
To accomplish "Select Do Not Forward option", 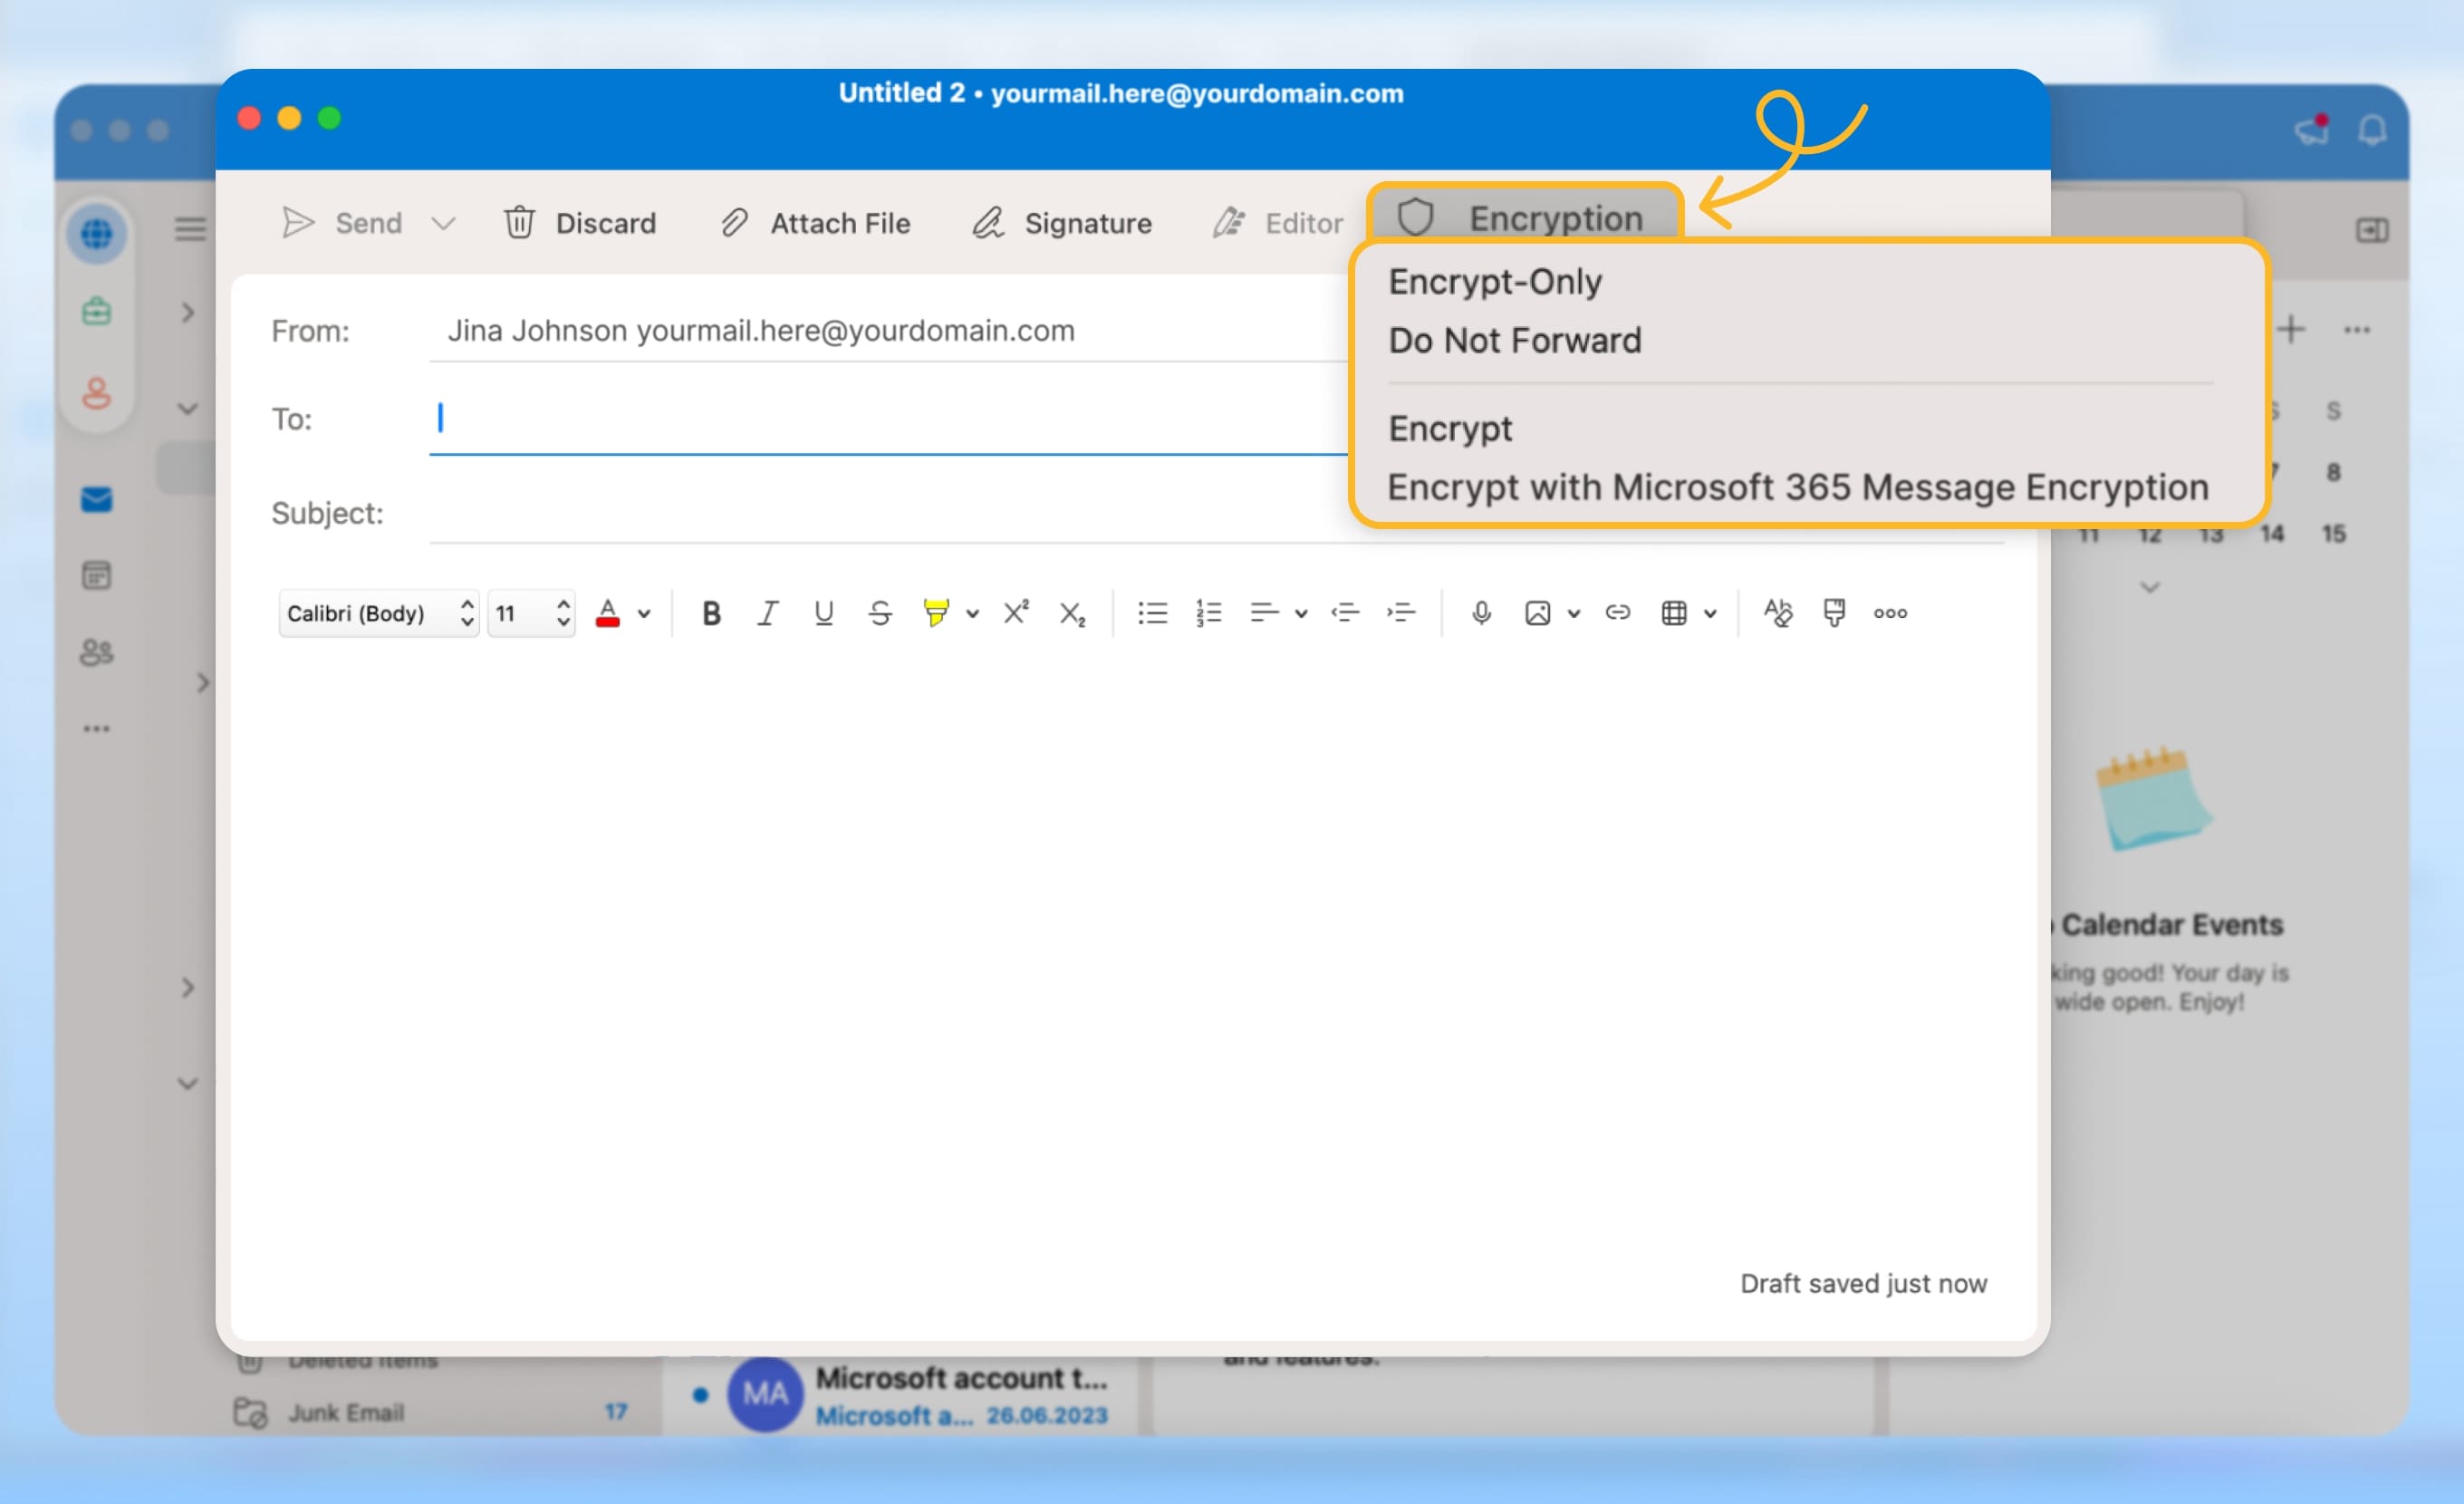I will (1514, 340).
